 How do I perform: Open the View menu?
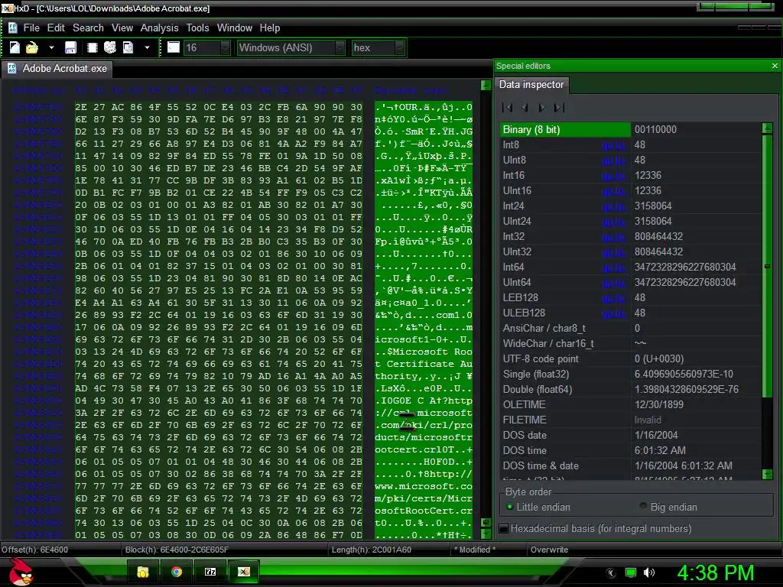click(x=122, y=28)
